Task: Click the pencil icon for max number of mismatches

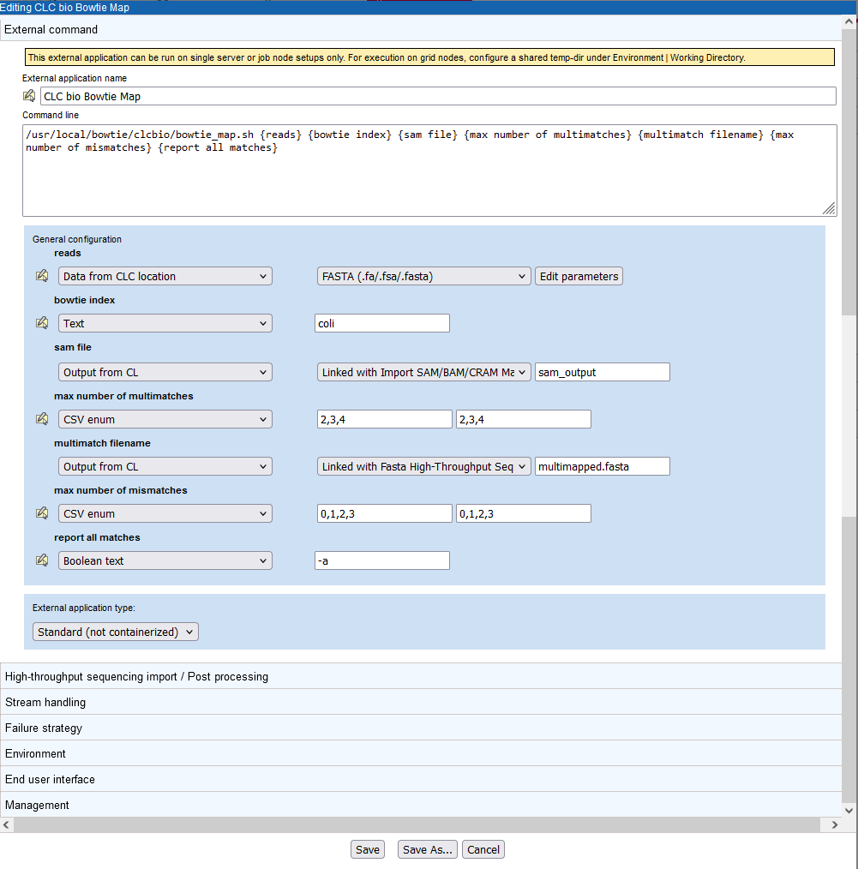Action: pos(41,512)
